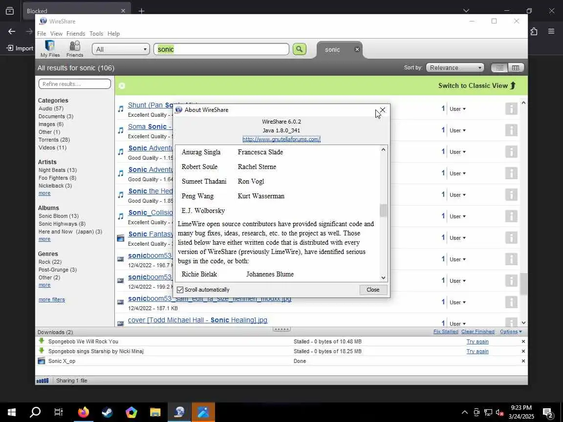Click the sonic search text field
Screen dimensions: 563x422
[221, 49]
